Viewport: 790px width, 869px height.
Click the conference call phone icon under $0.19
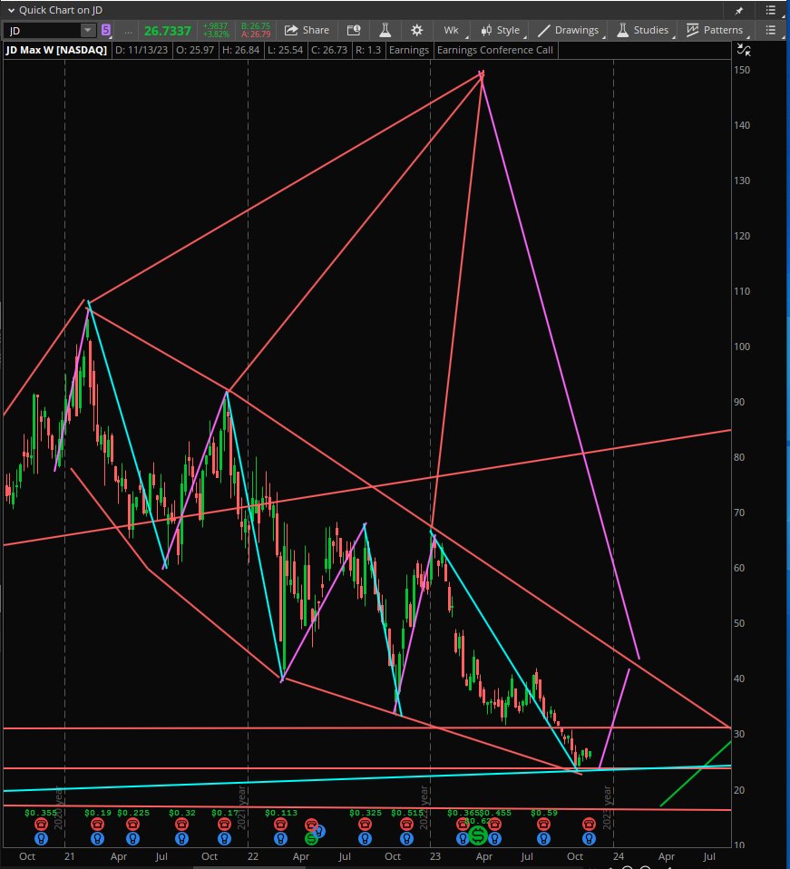coord(98,825)
